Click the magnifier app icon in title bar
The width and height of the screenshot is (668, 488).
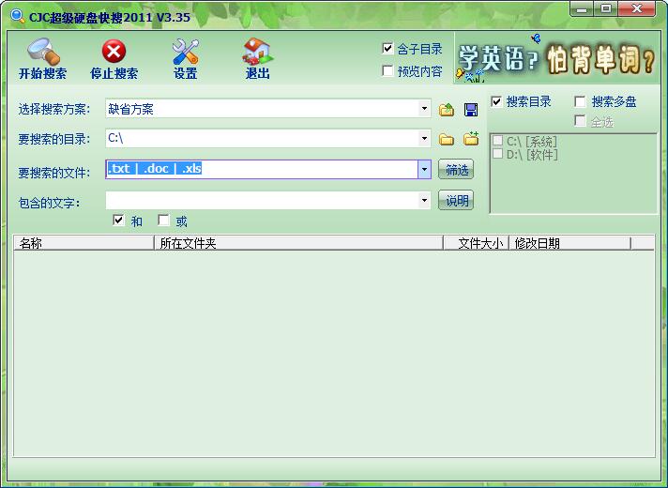[17, 16]
